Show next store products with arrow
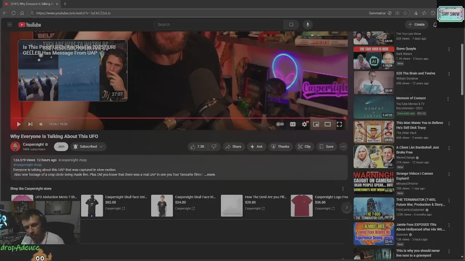 [346, 208]
